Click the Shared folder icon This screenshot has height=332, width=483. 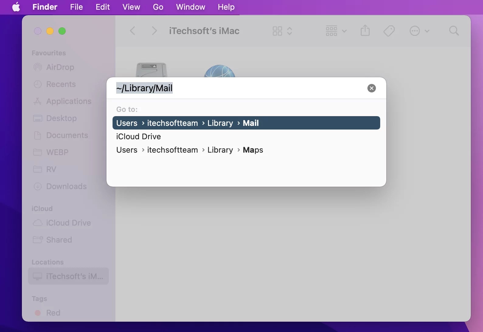click(x=37, y=240)
